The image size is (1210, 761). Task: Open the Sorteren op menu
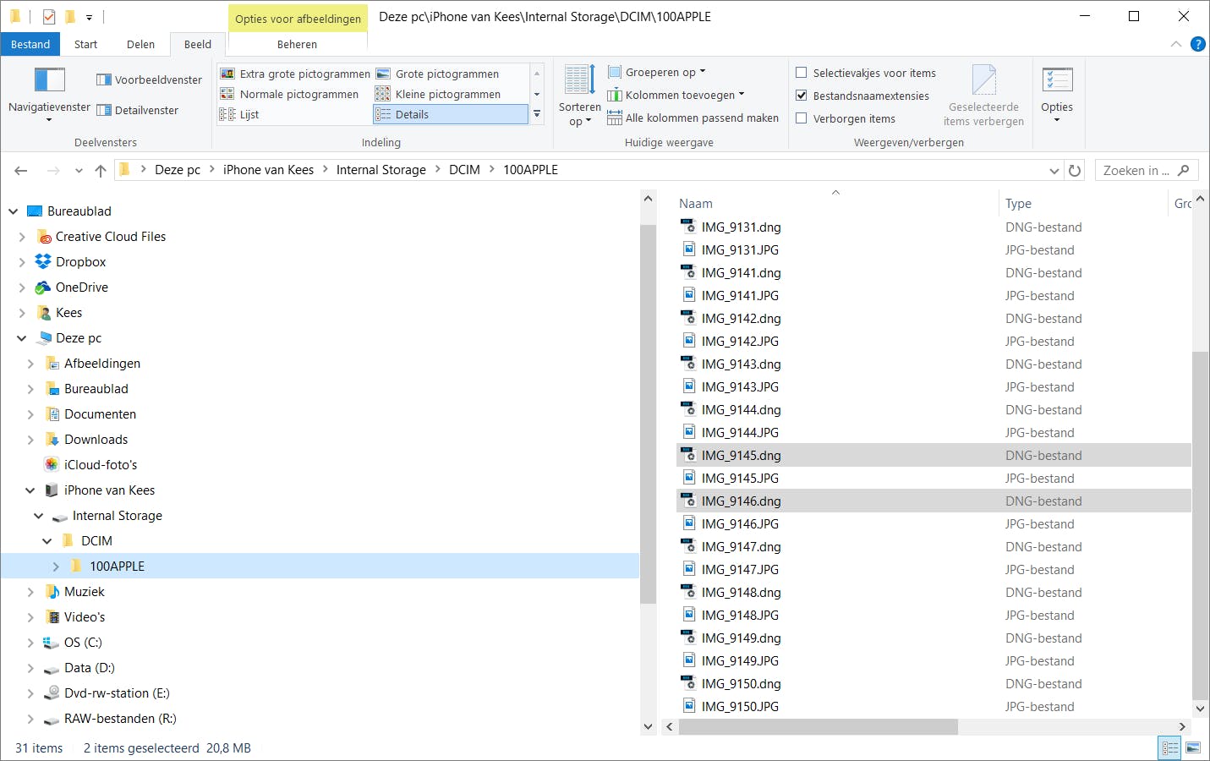pyautogui.click(x=579, y=96)
